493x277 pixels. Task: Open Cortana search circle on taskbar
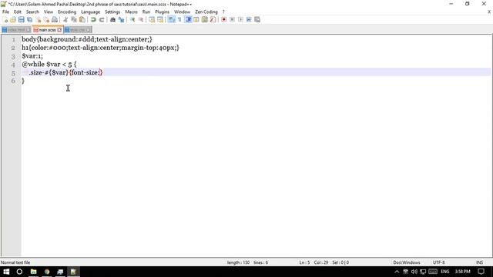point(19,272)
